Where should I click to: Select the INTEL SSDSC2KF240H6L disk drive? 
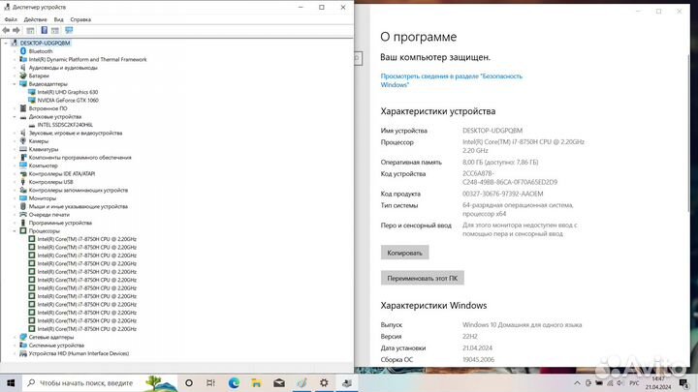tap(65, 125)
